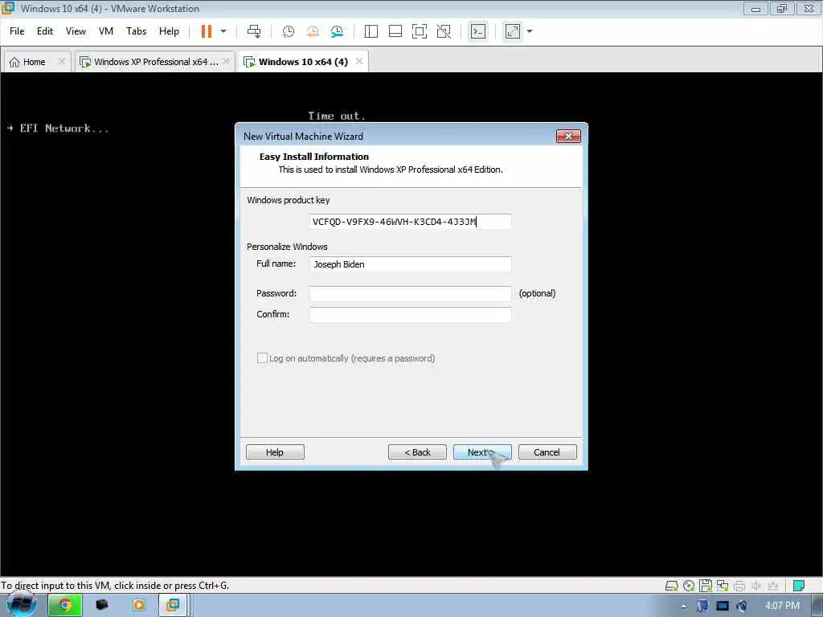The width and height of the screenshot is (823, 617).
Task: Open the VMware Player taskbar icon
Action: (138, 606)
